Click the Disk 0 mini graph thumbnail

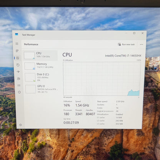click(x=30, y=77)
